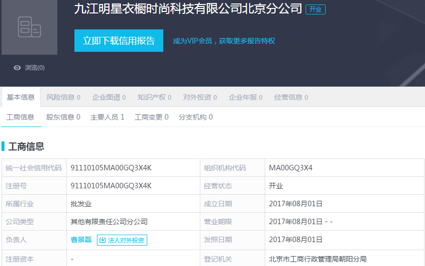
Task: Click company title 九江明星衣橱时尚科技有限公司北京分公司
Action: [188, 9]
